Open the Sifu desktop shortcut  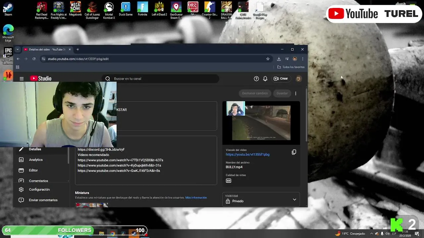point(193,9)
